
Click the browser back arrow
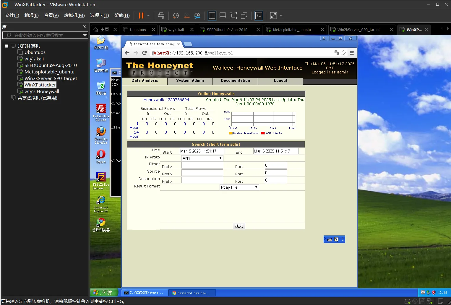point(127,53)
